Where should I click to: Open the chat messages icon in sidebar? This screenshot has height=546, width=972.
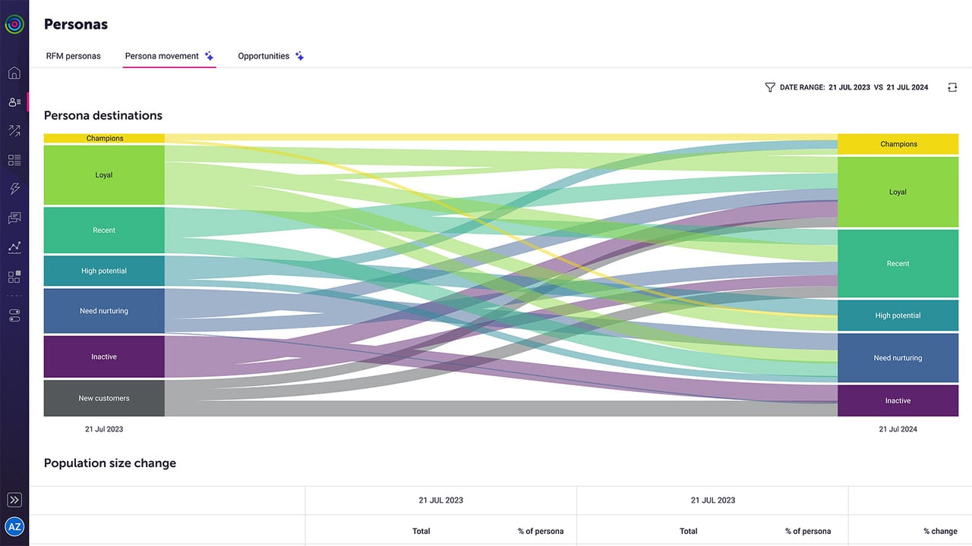[x=14, y=218]
